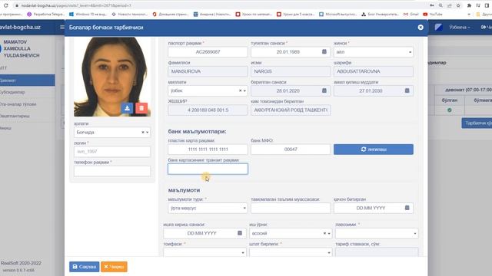Screen dimensions: 492x276
Task: Select the highlighted attendance item in the sidebar
Action: point(28,80)
